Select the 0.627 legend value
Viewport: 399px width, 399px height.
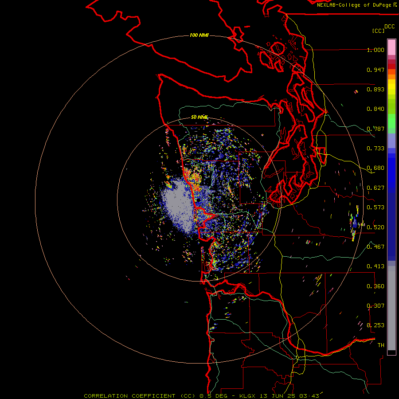pyautogui.click(x=376, y=188)
